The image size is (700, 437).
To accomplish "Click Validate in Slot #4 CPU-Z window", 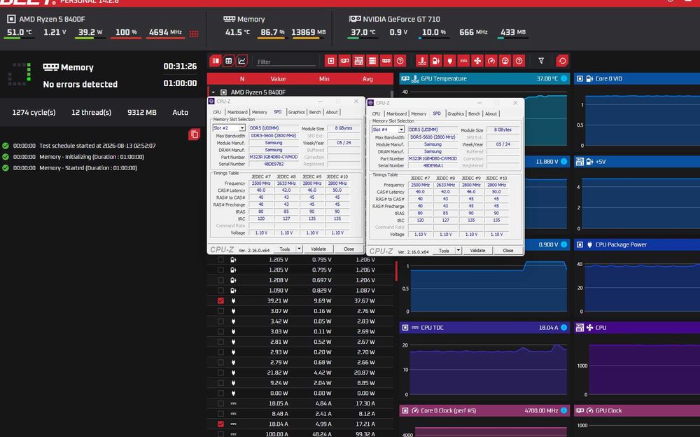I will pos(477,251).
